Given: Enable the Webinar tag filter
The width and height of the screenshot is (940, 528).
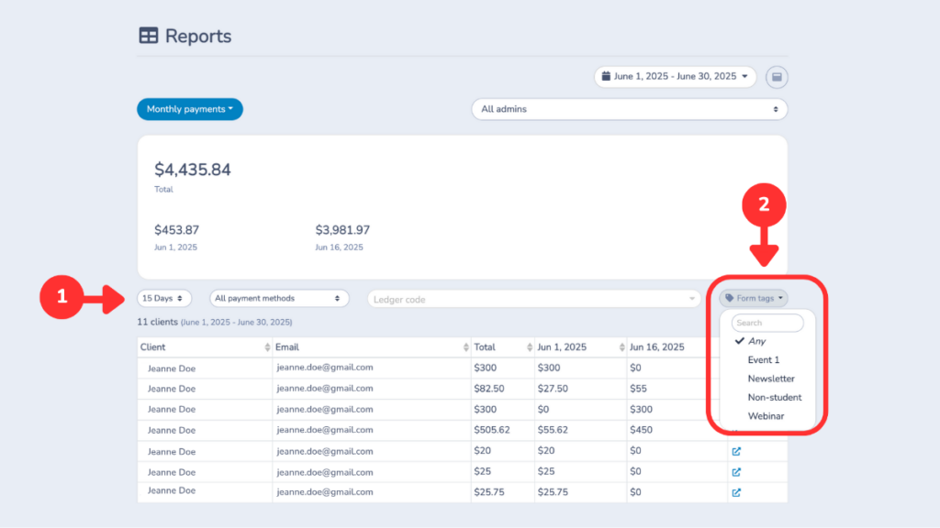Looking at the screenshot, I should pos(767,415).
